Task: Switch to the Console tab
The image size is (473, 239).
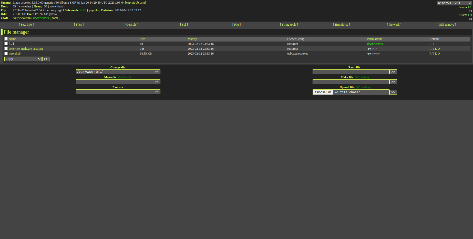Action: pos(131,25)
